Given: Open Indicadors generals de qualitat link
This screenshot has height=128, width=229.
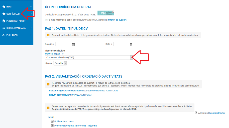Looking at the screenshot, I should click(83, 91).
